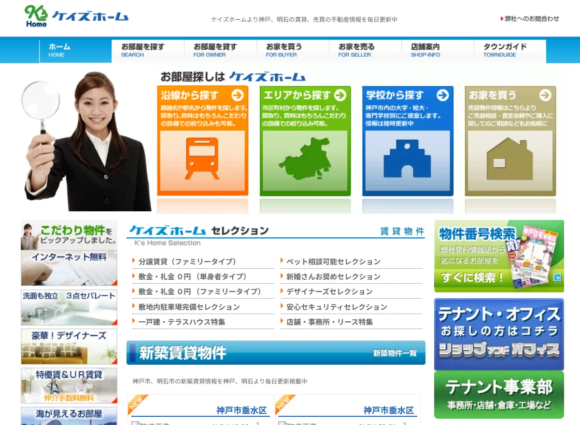580x425 pixels.
Task: Click the 賃貸物件 label text
Action: 402,231
